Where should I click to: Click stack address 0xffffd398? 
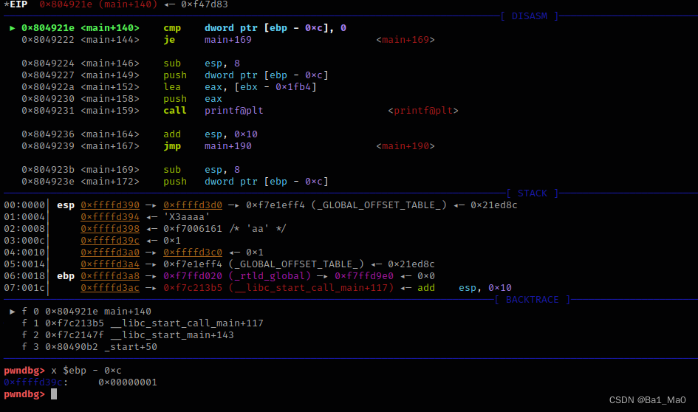pos(110,229)
